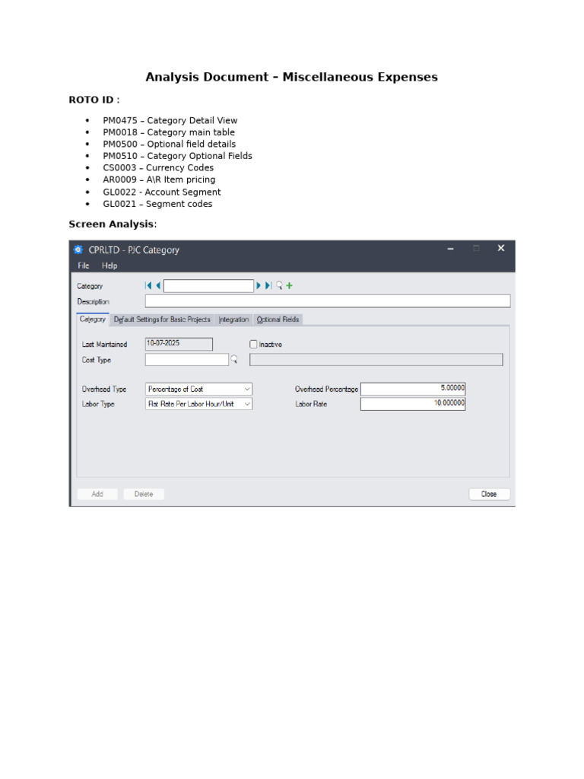The width and height of the screenshot is (584, 779).
Task: Open the File menu
Action: (x=84, y=265)
